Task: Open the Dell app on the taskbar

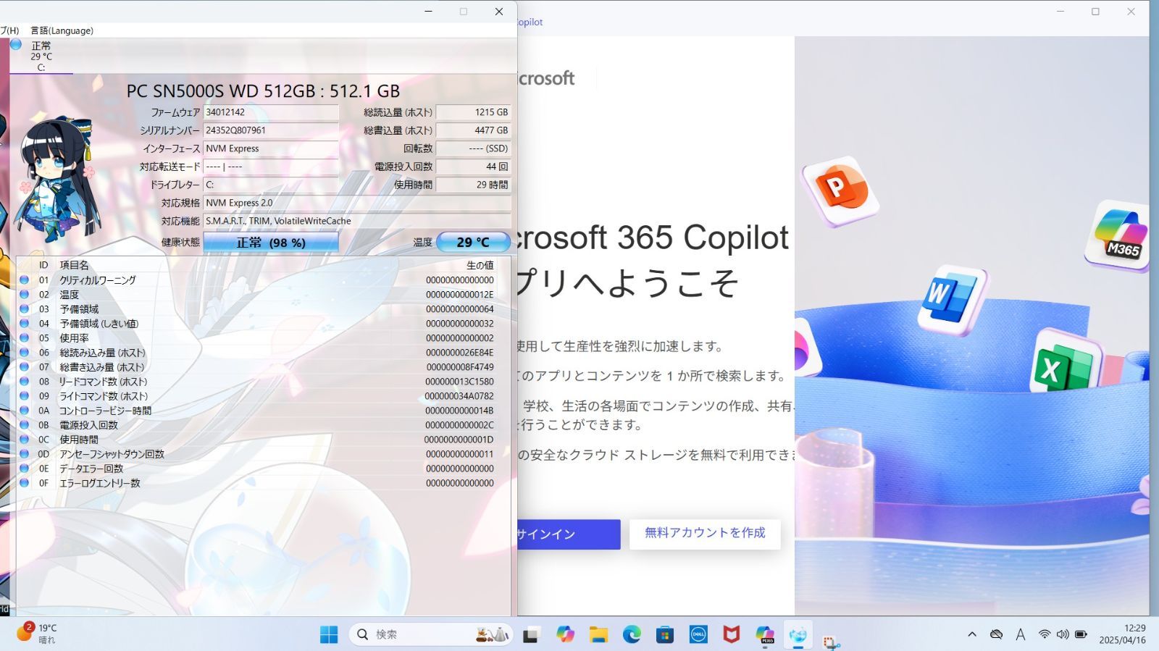Action: pos(698,634)
